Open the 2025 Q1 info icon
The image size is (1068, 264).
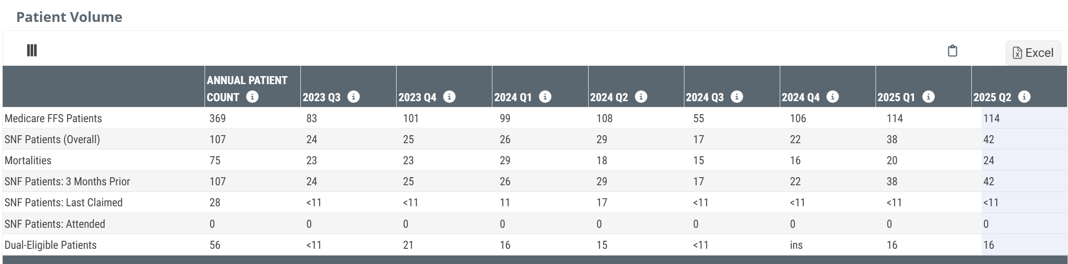[x=928, y=97]
